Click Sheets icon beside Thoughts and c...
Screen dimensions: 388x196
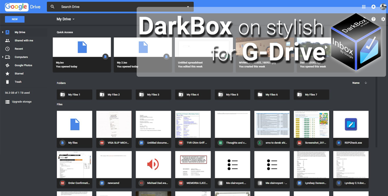point(220,143)
